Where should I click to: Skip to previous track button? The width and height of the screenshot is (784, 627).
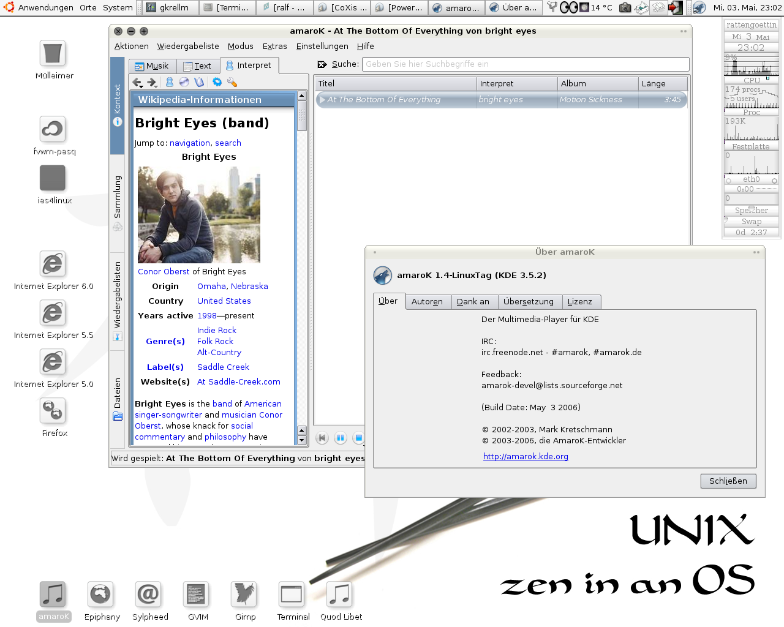[322, 438]
